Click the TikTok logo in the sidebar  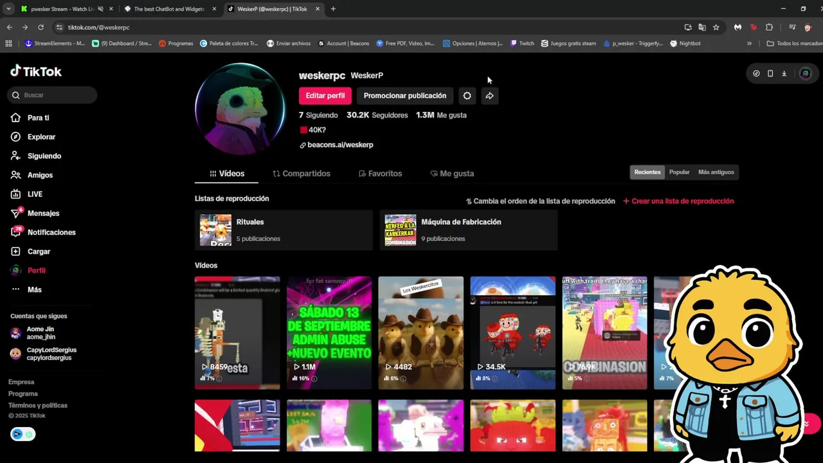coord(36,71)
